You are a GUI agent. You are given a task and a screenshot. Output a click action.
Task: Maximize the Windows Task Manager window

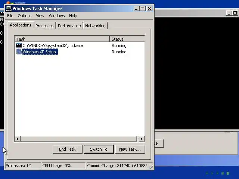pos(143,9)
